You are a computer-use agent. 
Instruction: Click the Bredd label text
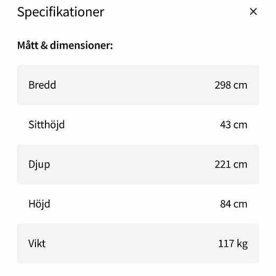pos(42,85)
